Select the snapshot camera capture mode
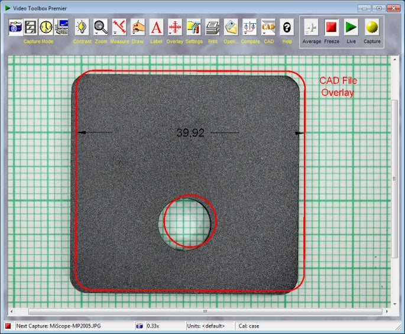 (15, 27)
